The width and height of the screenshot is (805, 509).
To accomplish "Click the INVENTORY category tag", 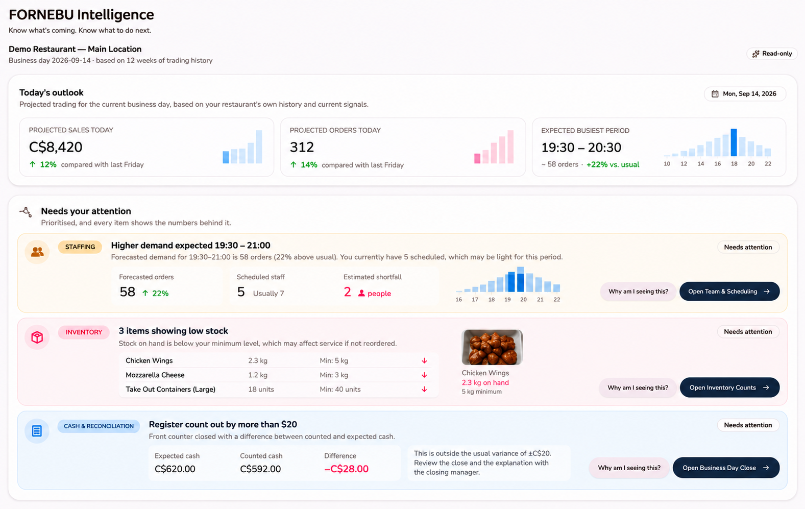I will [x=84, y=332].
